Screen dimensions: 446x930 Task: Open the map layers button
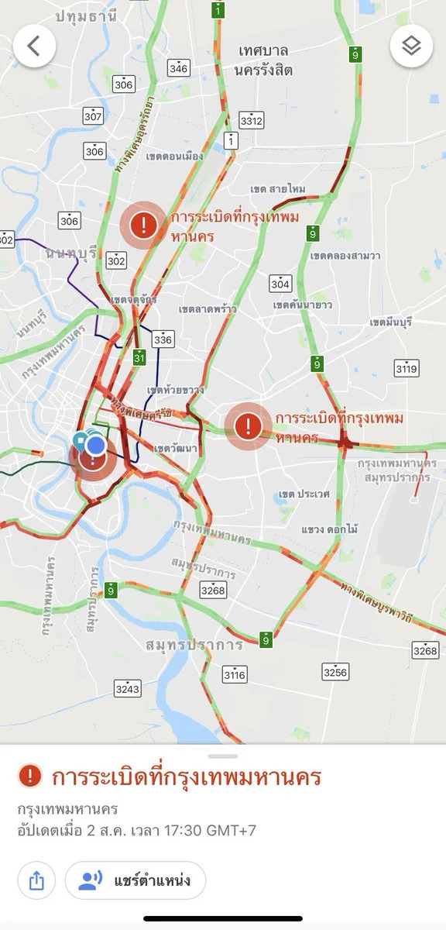click(x=411, y=46)
